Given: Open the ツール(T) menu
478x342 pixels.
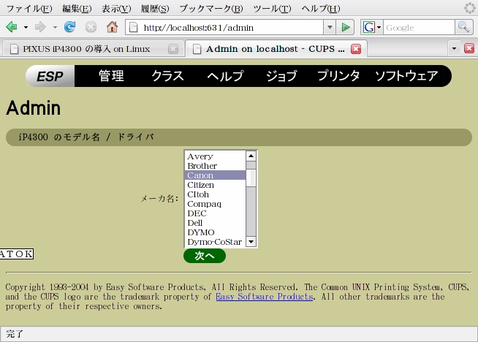Looking at the screenshot, I should coord(272,9).
